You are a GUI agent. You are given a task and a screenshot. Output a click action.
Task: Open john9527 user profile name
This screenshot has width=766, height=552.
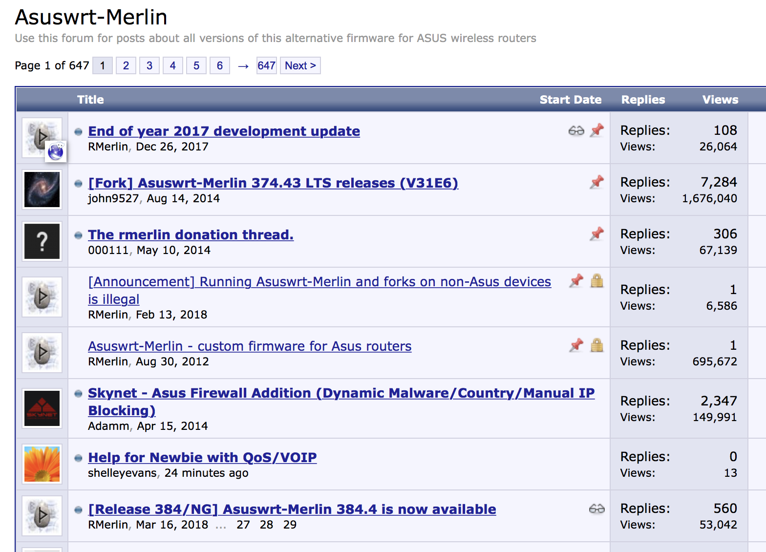tap(113, 198)
